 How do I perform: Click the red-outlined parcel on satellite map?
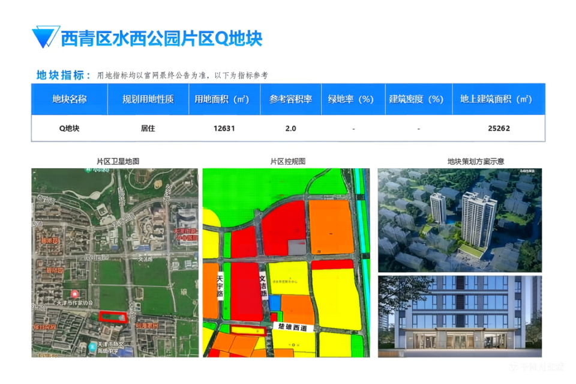(113, 317)
